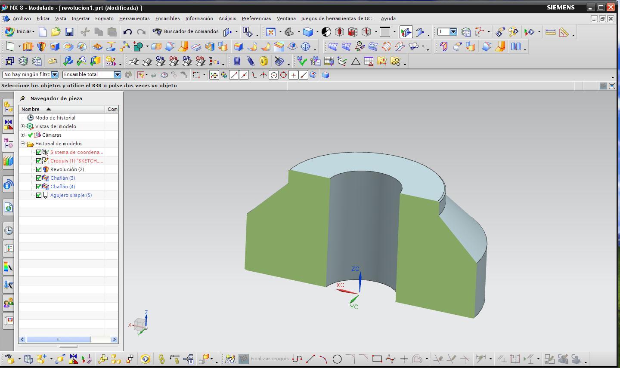Viewport: 620px width, 368px height.
Task: Open the Insertar menu
Action: click(81, 18)
